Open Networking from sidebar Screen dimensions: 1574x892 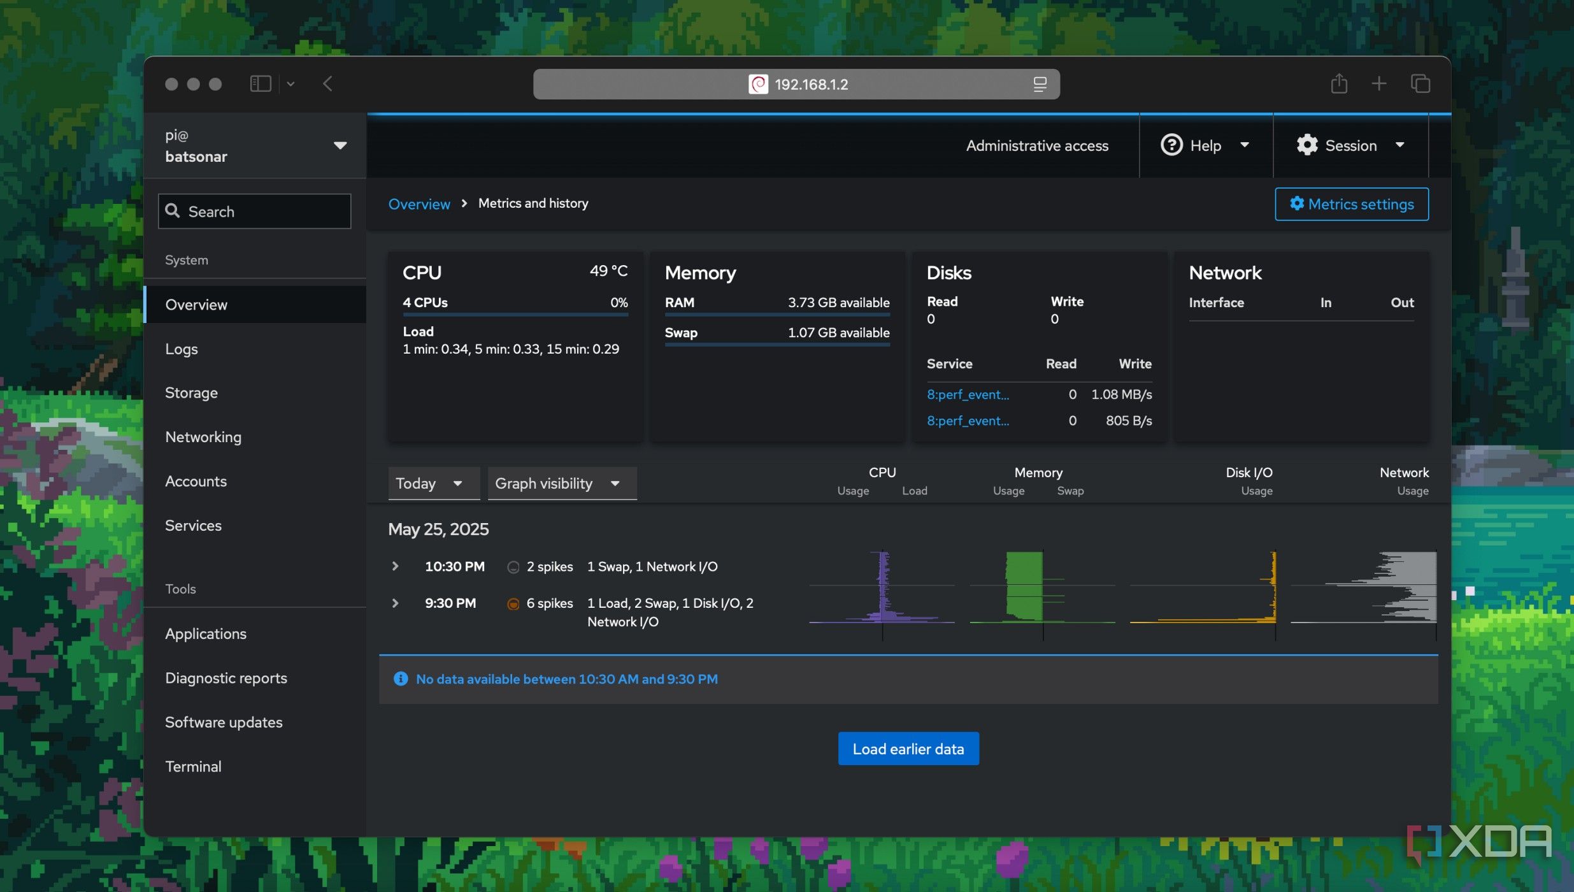pos(255,436)
